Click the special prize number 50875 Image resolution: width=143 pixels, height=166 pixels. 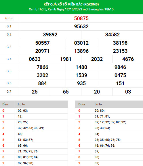coord(81,18)
